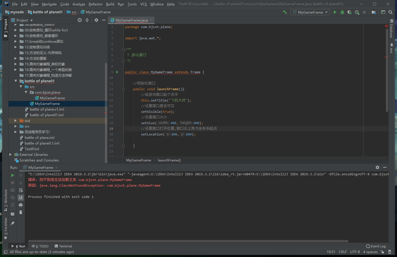Open the Build menu
This screenshot has width=397, height=257.
pyautogui.click(x=110, y=4)
